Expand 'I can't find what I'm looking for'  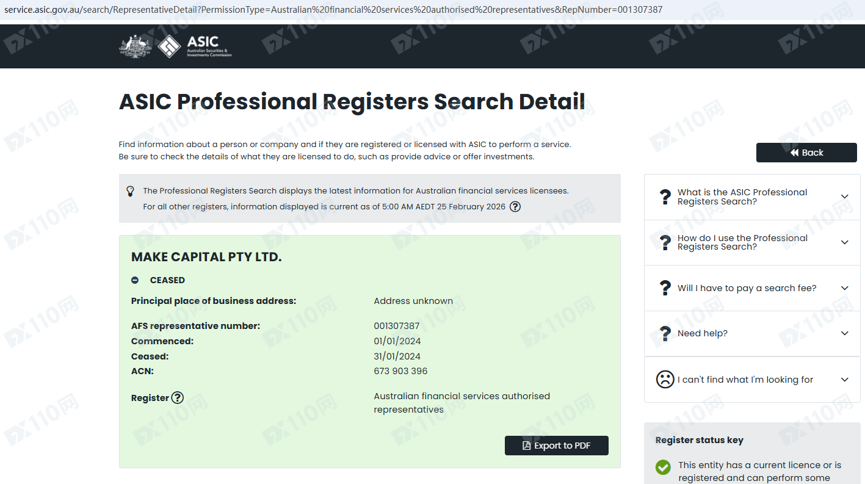[752, 380]
